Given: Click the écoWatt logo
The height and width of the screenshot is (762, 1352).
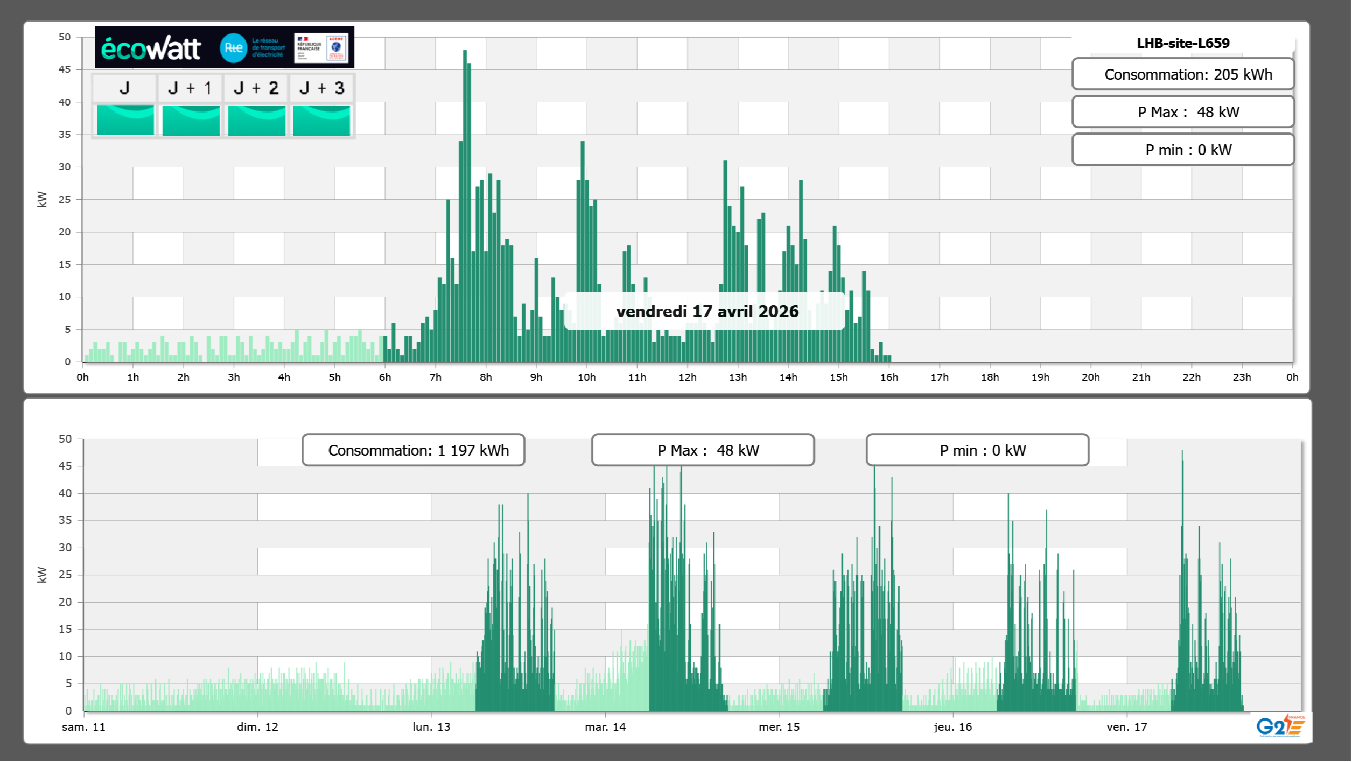Looking at the screenshot, I should point(151,48).
